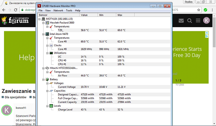Close the ad with the X icon
Viewport: 216px width, 126px height.
[207, 33]
